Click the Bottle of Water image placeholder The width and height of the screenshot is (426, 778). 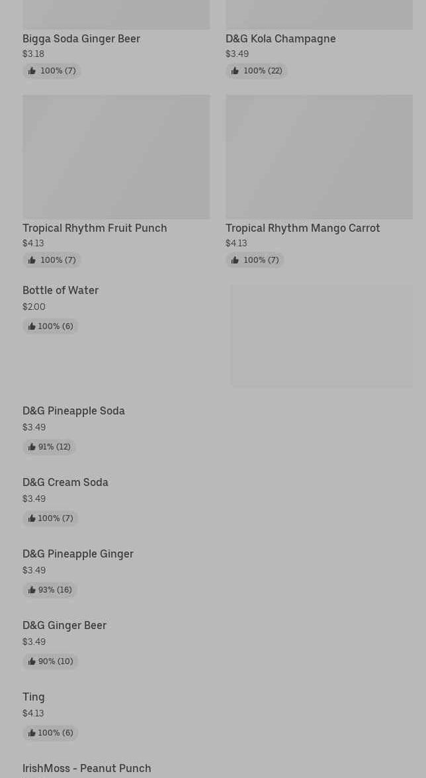tap(321, 336)
